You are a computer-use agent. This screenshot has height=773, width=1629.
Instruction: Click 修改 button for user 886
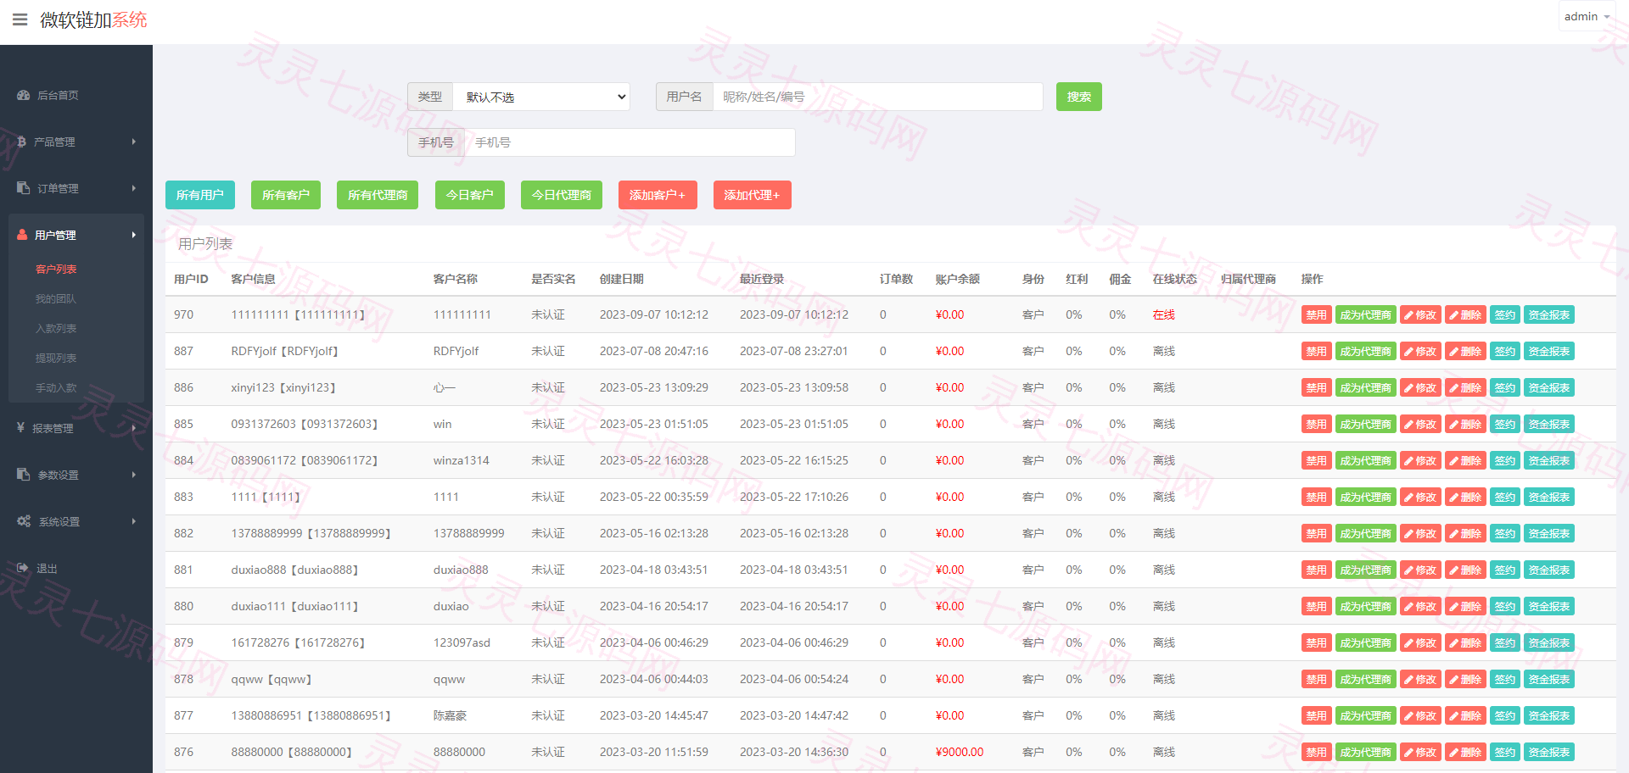[x=1420, y=387]
